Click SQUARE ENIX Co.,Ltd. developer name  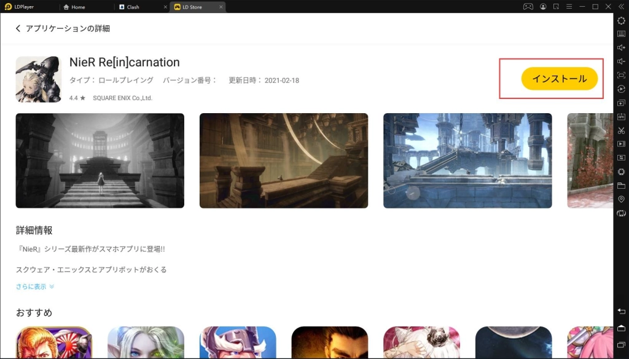(123, 98)
